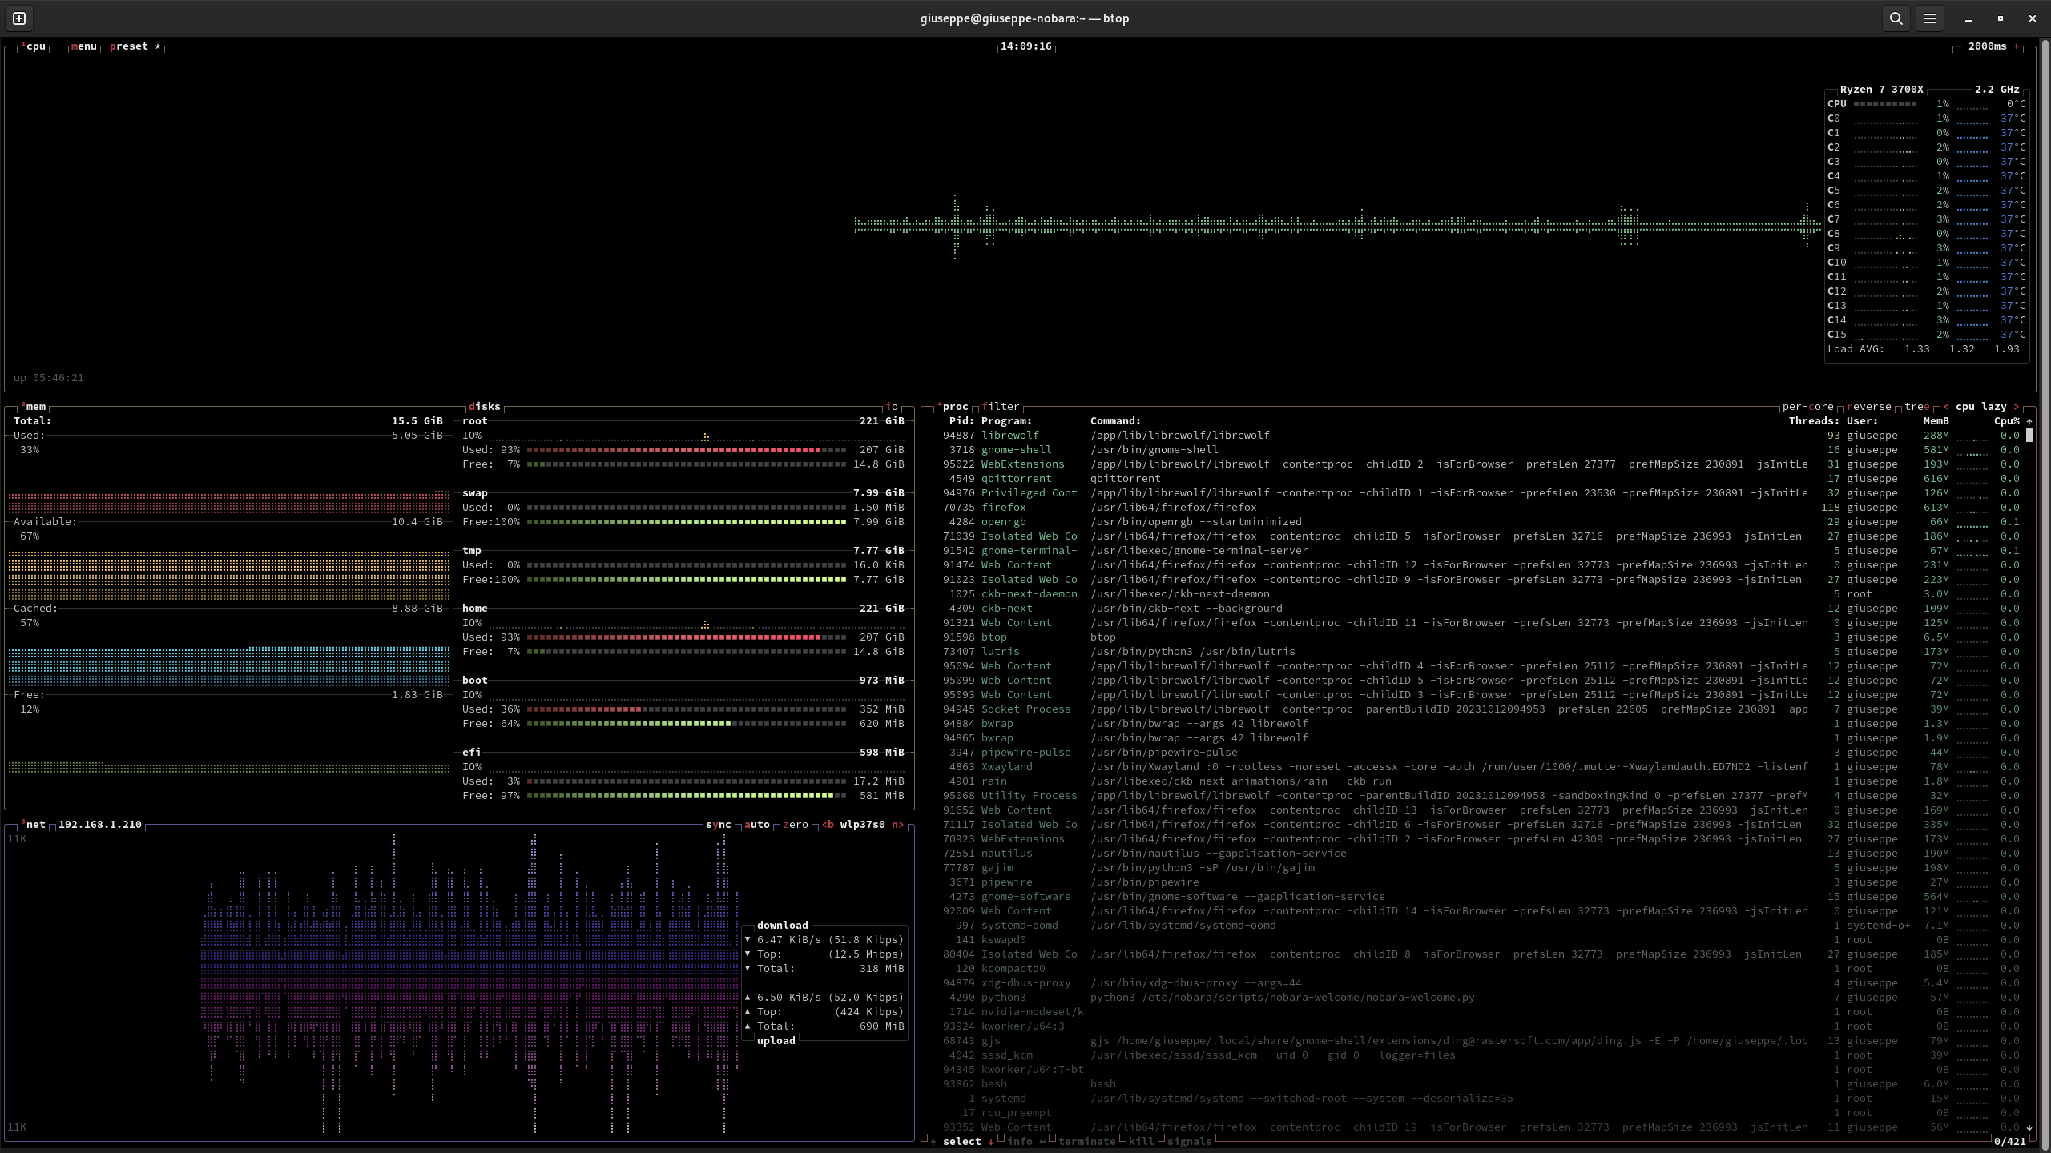Click the process list scrollbar handle
Viewport: 2051px width, 1153px height.
(x=2029, y=436)
